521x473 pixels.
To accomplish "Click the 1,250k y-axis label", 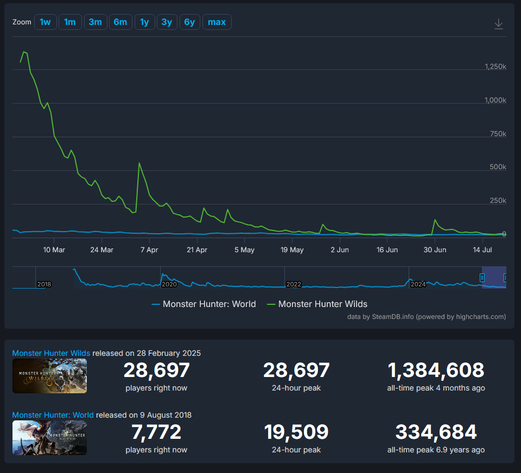I will pyautogui.click(x=495, y=66).
